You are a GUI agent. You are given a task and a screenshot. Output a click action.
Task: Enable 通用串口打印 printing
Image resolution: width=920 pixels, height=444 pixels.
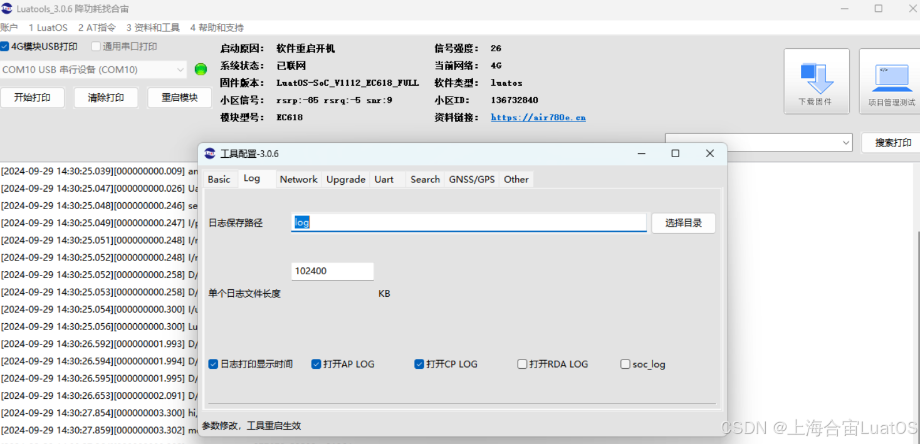click(95, 46)
